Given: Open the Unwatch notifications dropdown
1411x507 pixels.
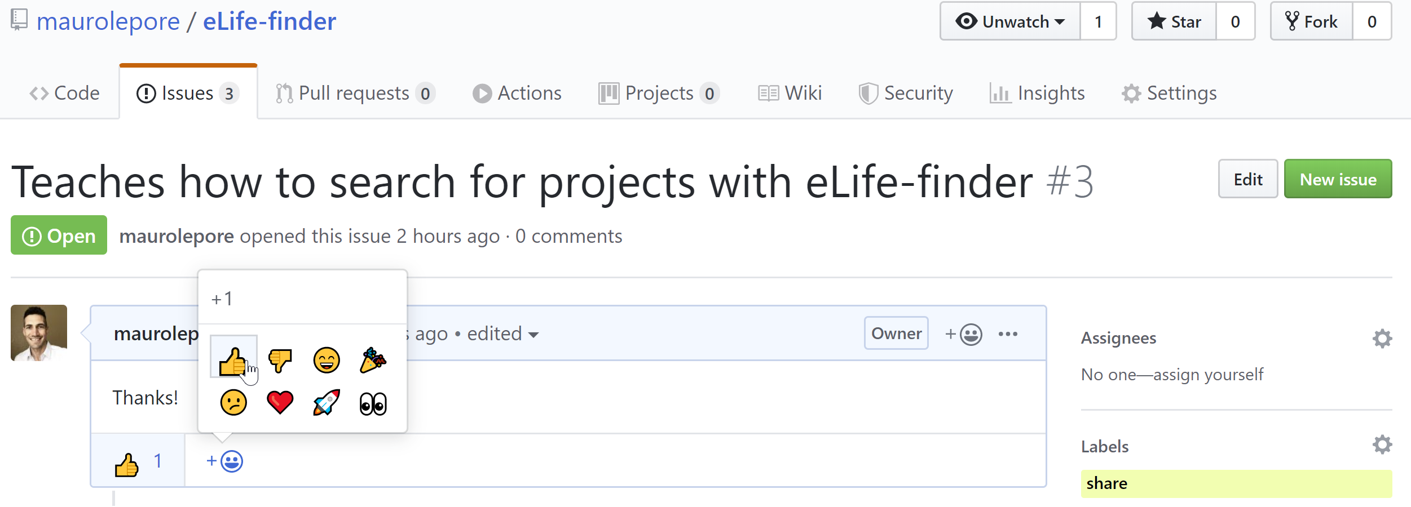Looking at the screenshot, I should point(1010,21).
